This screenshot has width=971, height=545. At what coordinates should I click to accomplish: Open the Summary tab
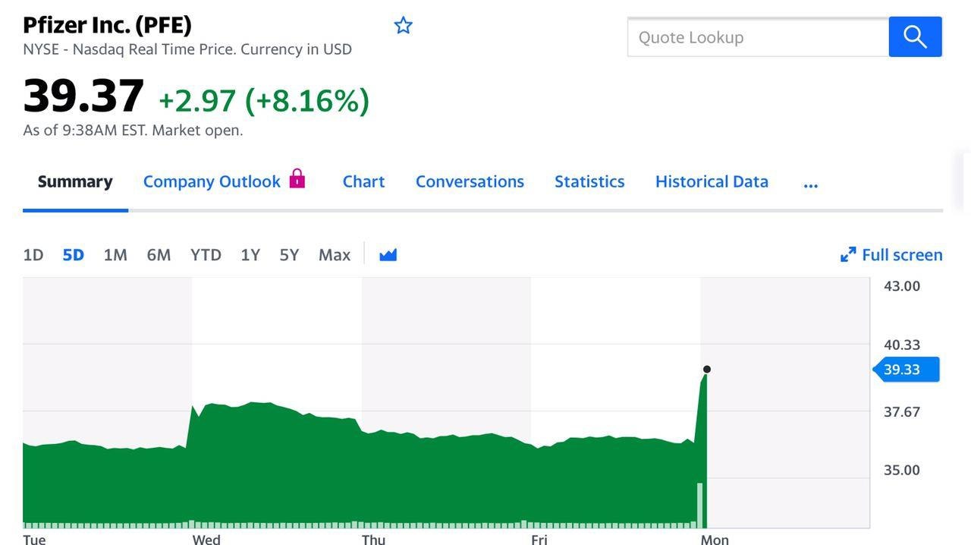click(x=75, y=181)
